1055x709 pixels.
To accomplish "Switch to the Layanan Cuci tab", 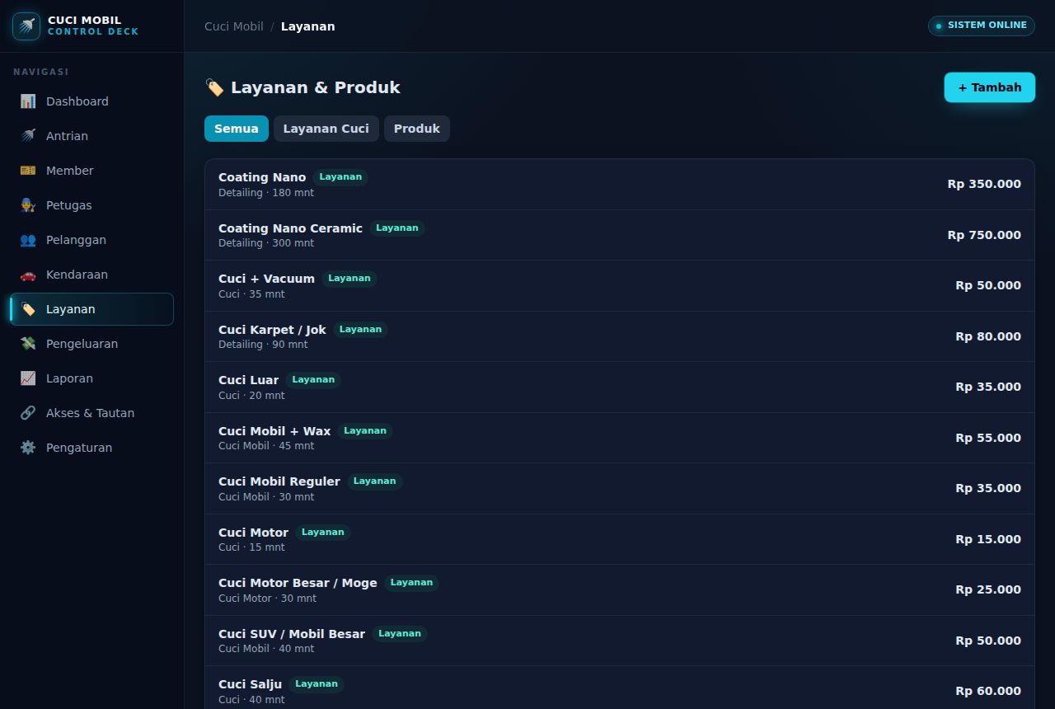I will (326, 129).
